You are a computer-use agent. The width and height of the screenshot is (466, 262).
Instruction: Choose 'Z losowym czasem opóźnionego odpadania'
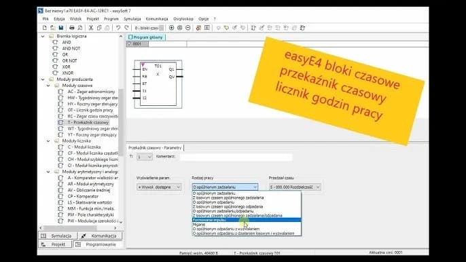[247, 207]
